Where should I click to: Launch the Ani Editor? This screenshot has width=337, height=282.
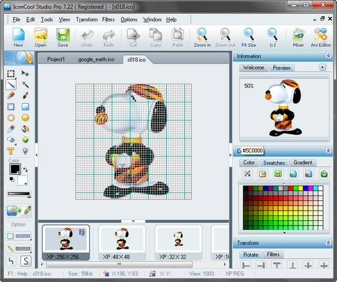[x=321, y=37]
